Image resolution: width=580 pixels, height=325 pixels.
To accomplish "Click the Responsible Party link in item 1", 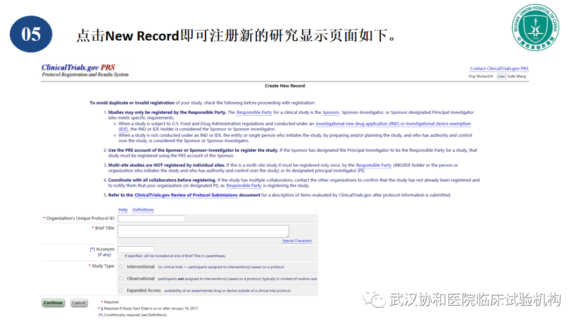I will [254, 113].
